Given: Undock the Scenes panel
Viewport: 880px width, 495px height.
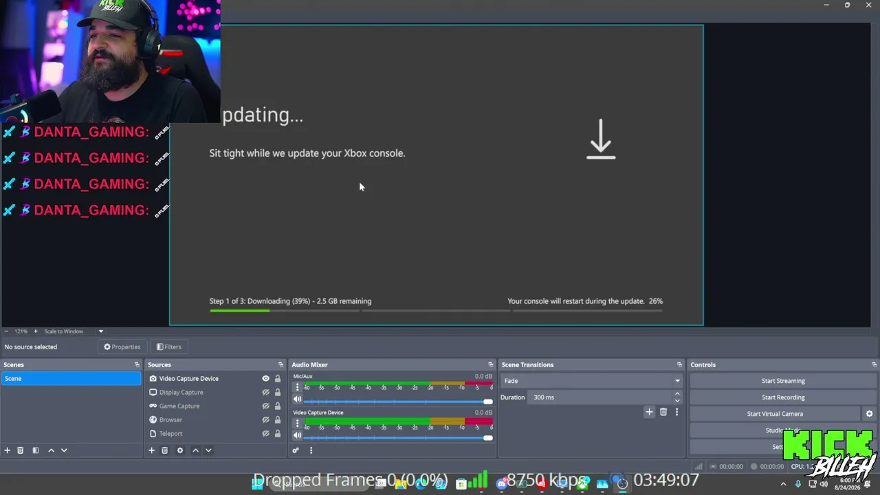Looking at the screenshot, I should pyautogui.click(x=137, y=365).
